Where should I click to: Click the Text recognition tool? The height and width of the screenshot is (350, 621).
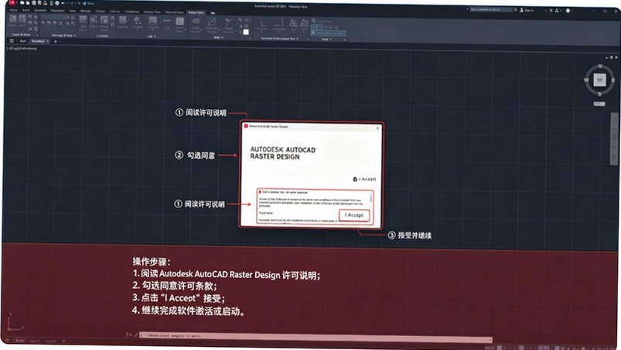[293, 25]
